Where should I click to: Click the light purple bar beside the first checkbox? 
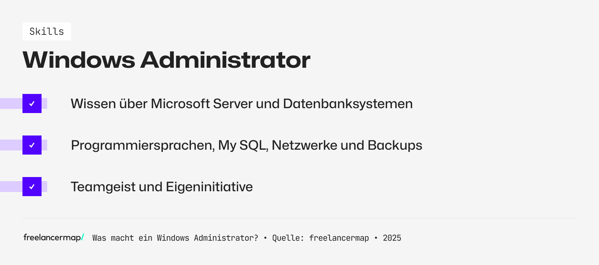click(10, 104)
